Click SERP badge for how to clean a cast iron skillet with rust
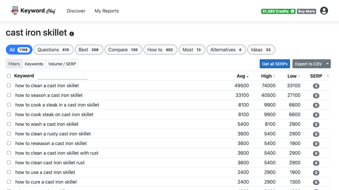The image size is (339, 190). tap(316, 153)
